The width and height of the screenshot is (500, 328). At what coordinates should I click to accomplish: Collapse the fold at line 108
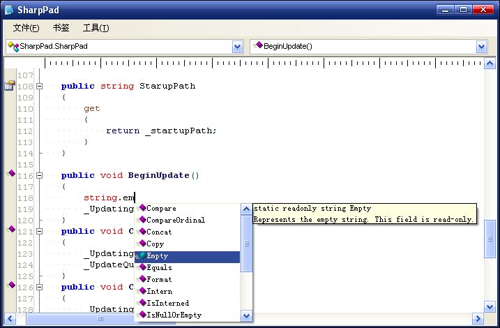coord(39,86)
